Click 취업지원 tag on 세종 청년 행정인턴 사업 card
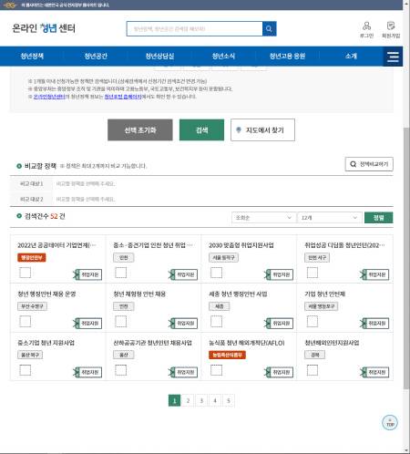 click(279, 324)
